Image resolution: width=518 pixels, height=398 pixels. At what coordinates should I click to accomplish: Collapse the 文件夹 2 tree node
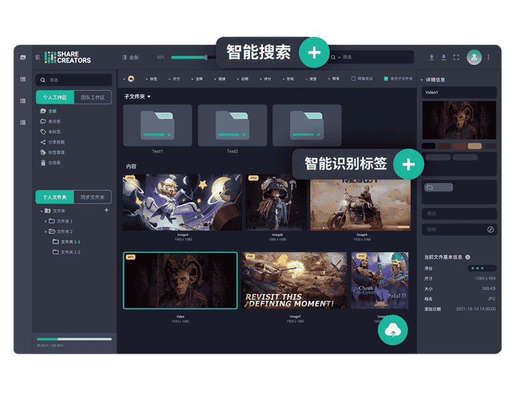(x=45, y=231)
